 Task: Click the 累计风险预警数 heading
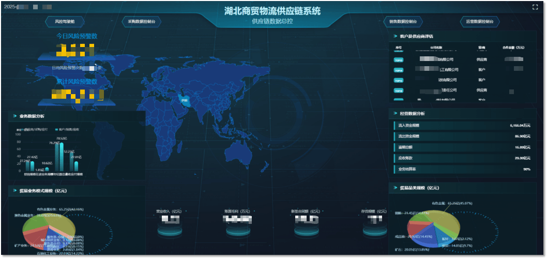(77, 82)
